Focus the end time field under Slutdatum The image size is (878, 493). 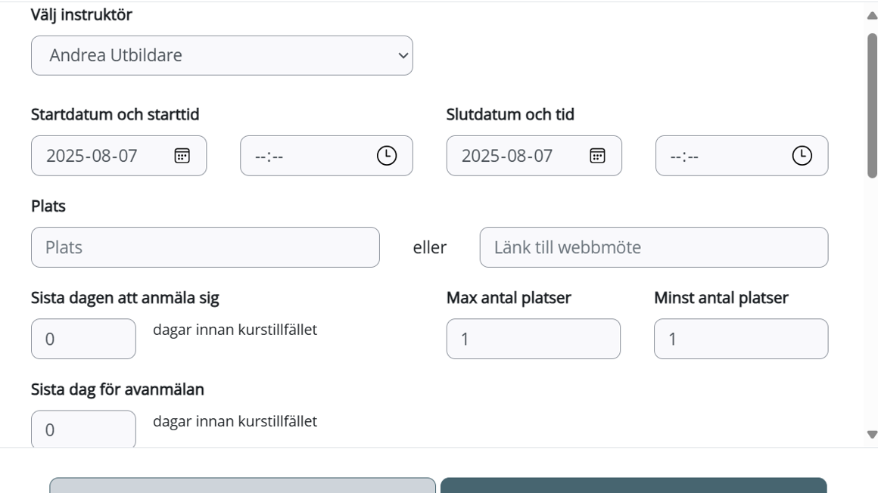718,157
